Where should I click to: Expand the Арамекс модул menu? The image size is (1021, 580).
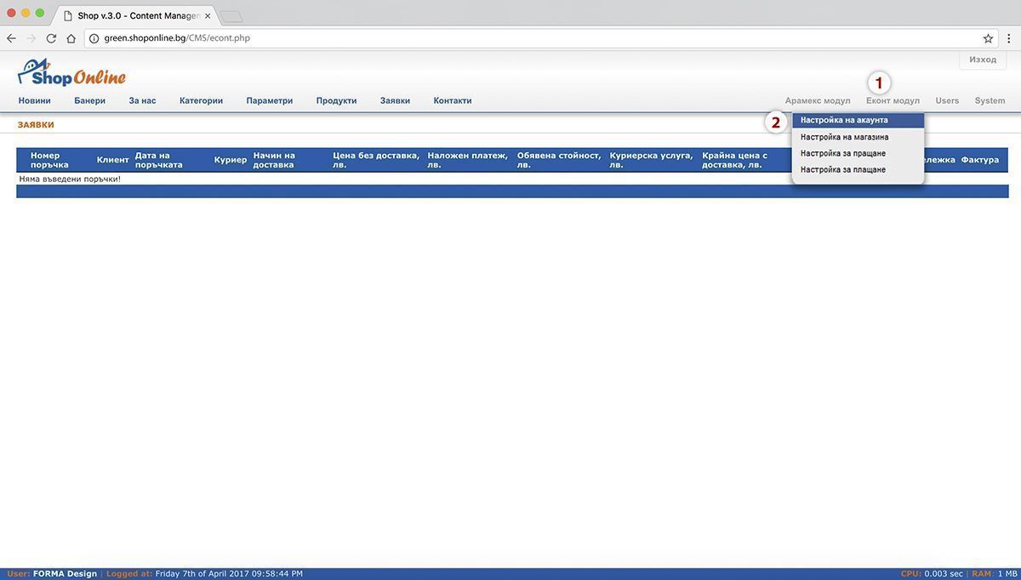tap(817, 100)
